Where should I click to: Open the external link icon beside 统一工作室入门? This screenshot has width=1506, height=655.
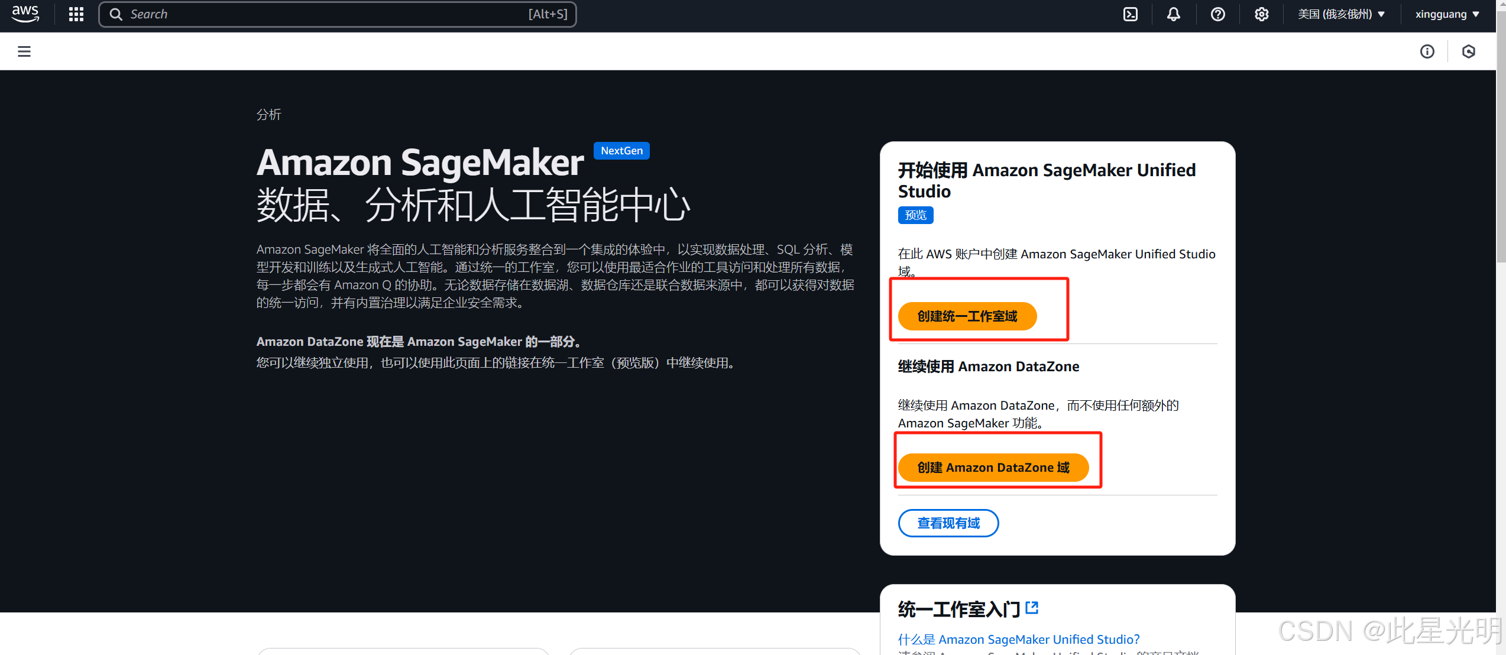(1032, 608)
